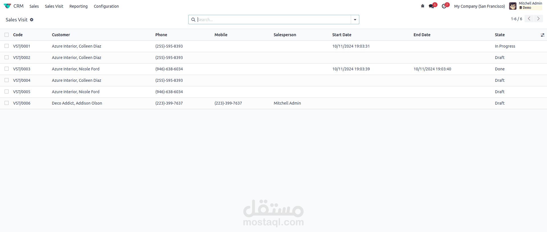Sort by the Start Date column header

[342, 35]
